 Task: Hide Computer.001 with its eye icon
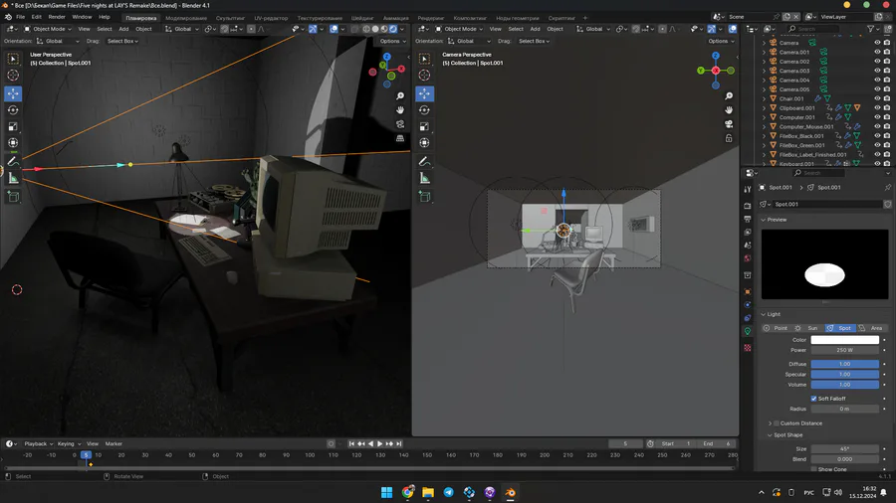tap(877, 117)
